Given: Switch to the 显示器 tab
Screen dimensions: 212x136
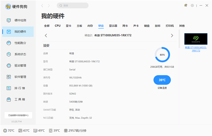Looking at the screenshot, I should 113,26.
